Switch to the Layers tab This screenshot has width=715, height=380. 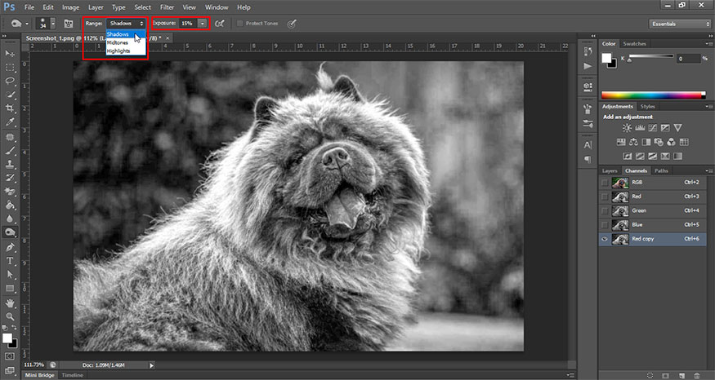(610, 170)
